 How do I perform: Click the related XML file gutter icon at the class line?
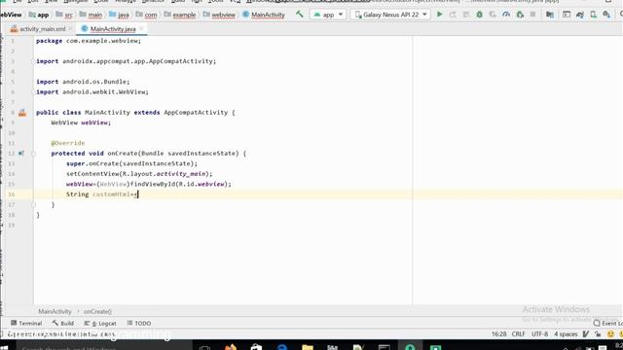[x=22, y=113]
